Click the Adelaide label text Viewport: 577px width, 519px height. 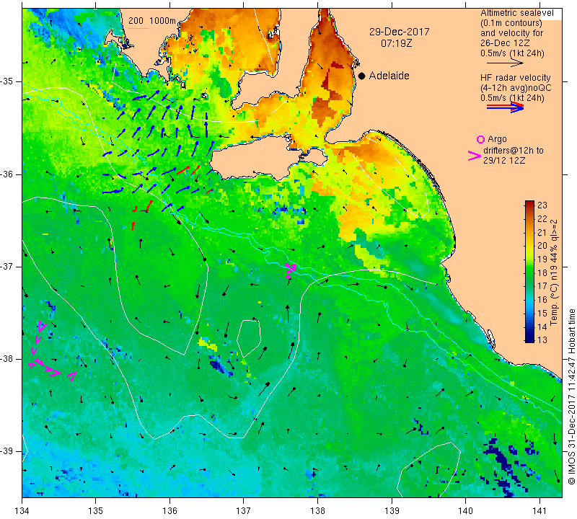pyautogui.click(x=389, y=76)
